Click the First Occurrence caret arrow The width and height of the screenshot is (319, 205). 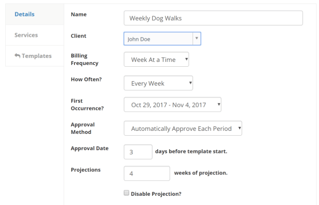pyautogui.click(x=219, y=104)
